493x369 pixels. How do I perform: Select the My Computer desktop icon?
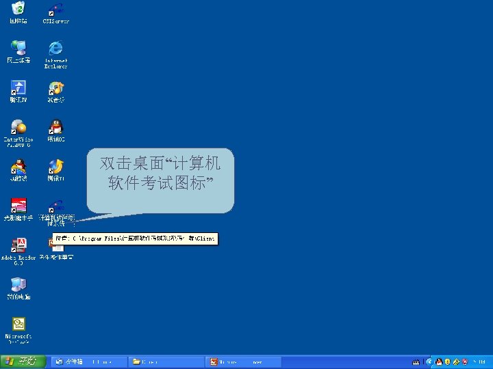[x=18, y=288]
